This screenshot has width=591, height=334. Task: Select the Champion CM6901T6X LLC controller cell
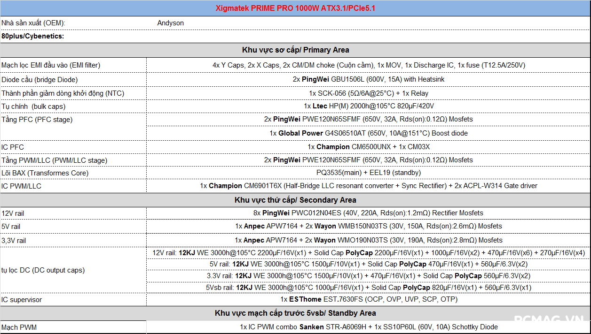[368, 186]
